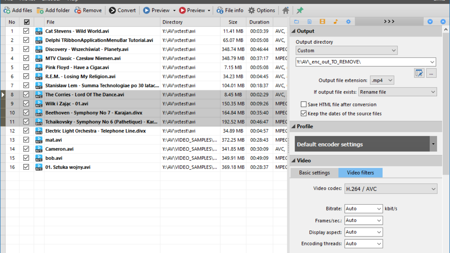Open the Output file extension dropdown
Viewport: 450px width, 253px height.
382,80
